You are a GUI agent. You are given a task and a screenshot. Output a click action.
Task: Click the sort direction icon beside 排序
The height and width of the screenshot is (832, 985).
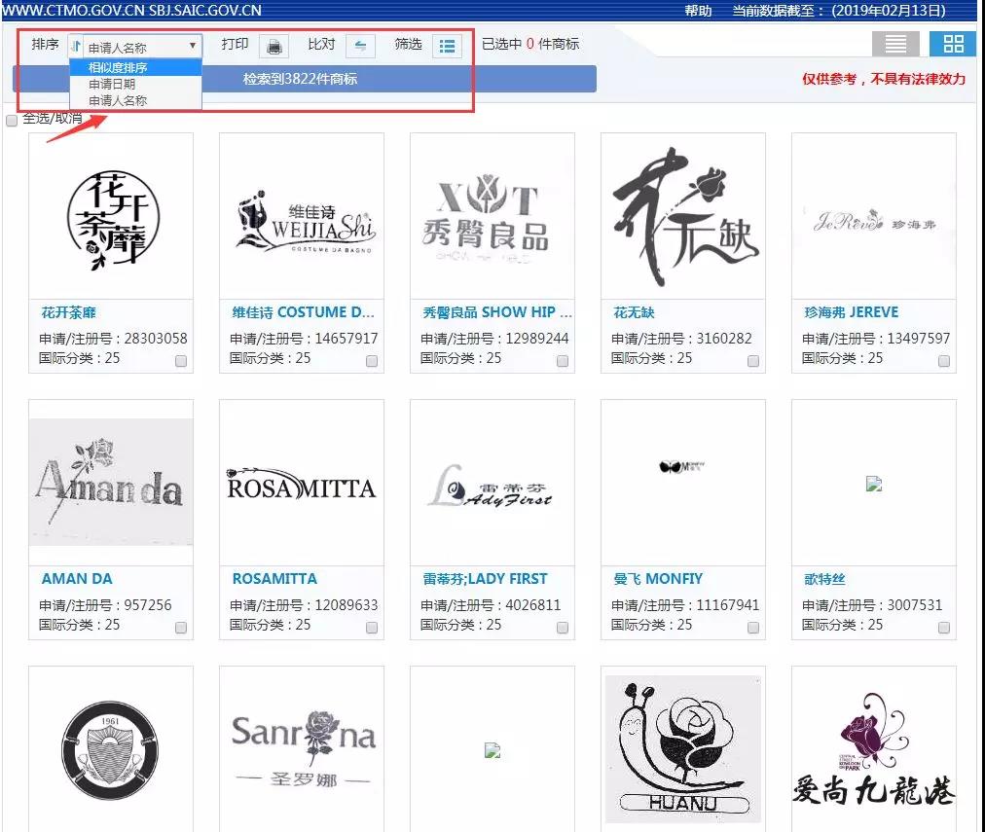click(74, 44)
